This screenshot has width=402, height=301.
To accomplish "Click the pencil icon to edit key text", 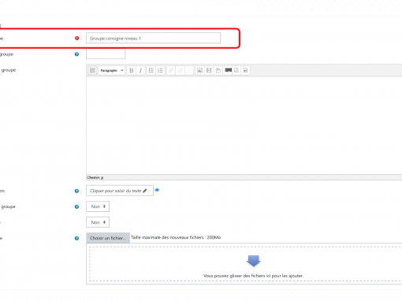I will [145, 191].
